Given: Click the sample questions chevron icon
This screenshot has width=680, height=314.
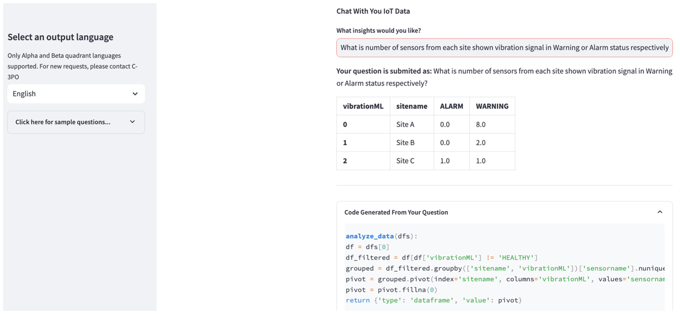Looking at the screenshot, I should pyautogui.click(x=132, y=122).
